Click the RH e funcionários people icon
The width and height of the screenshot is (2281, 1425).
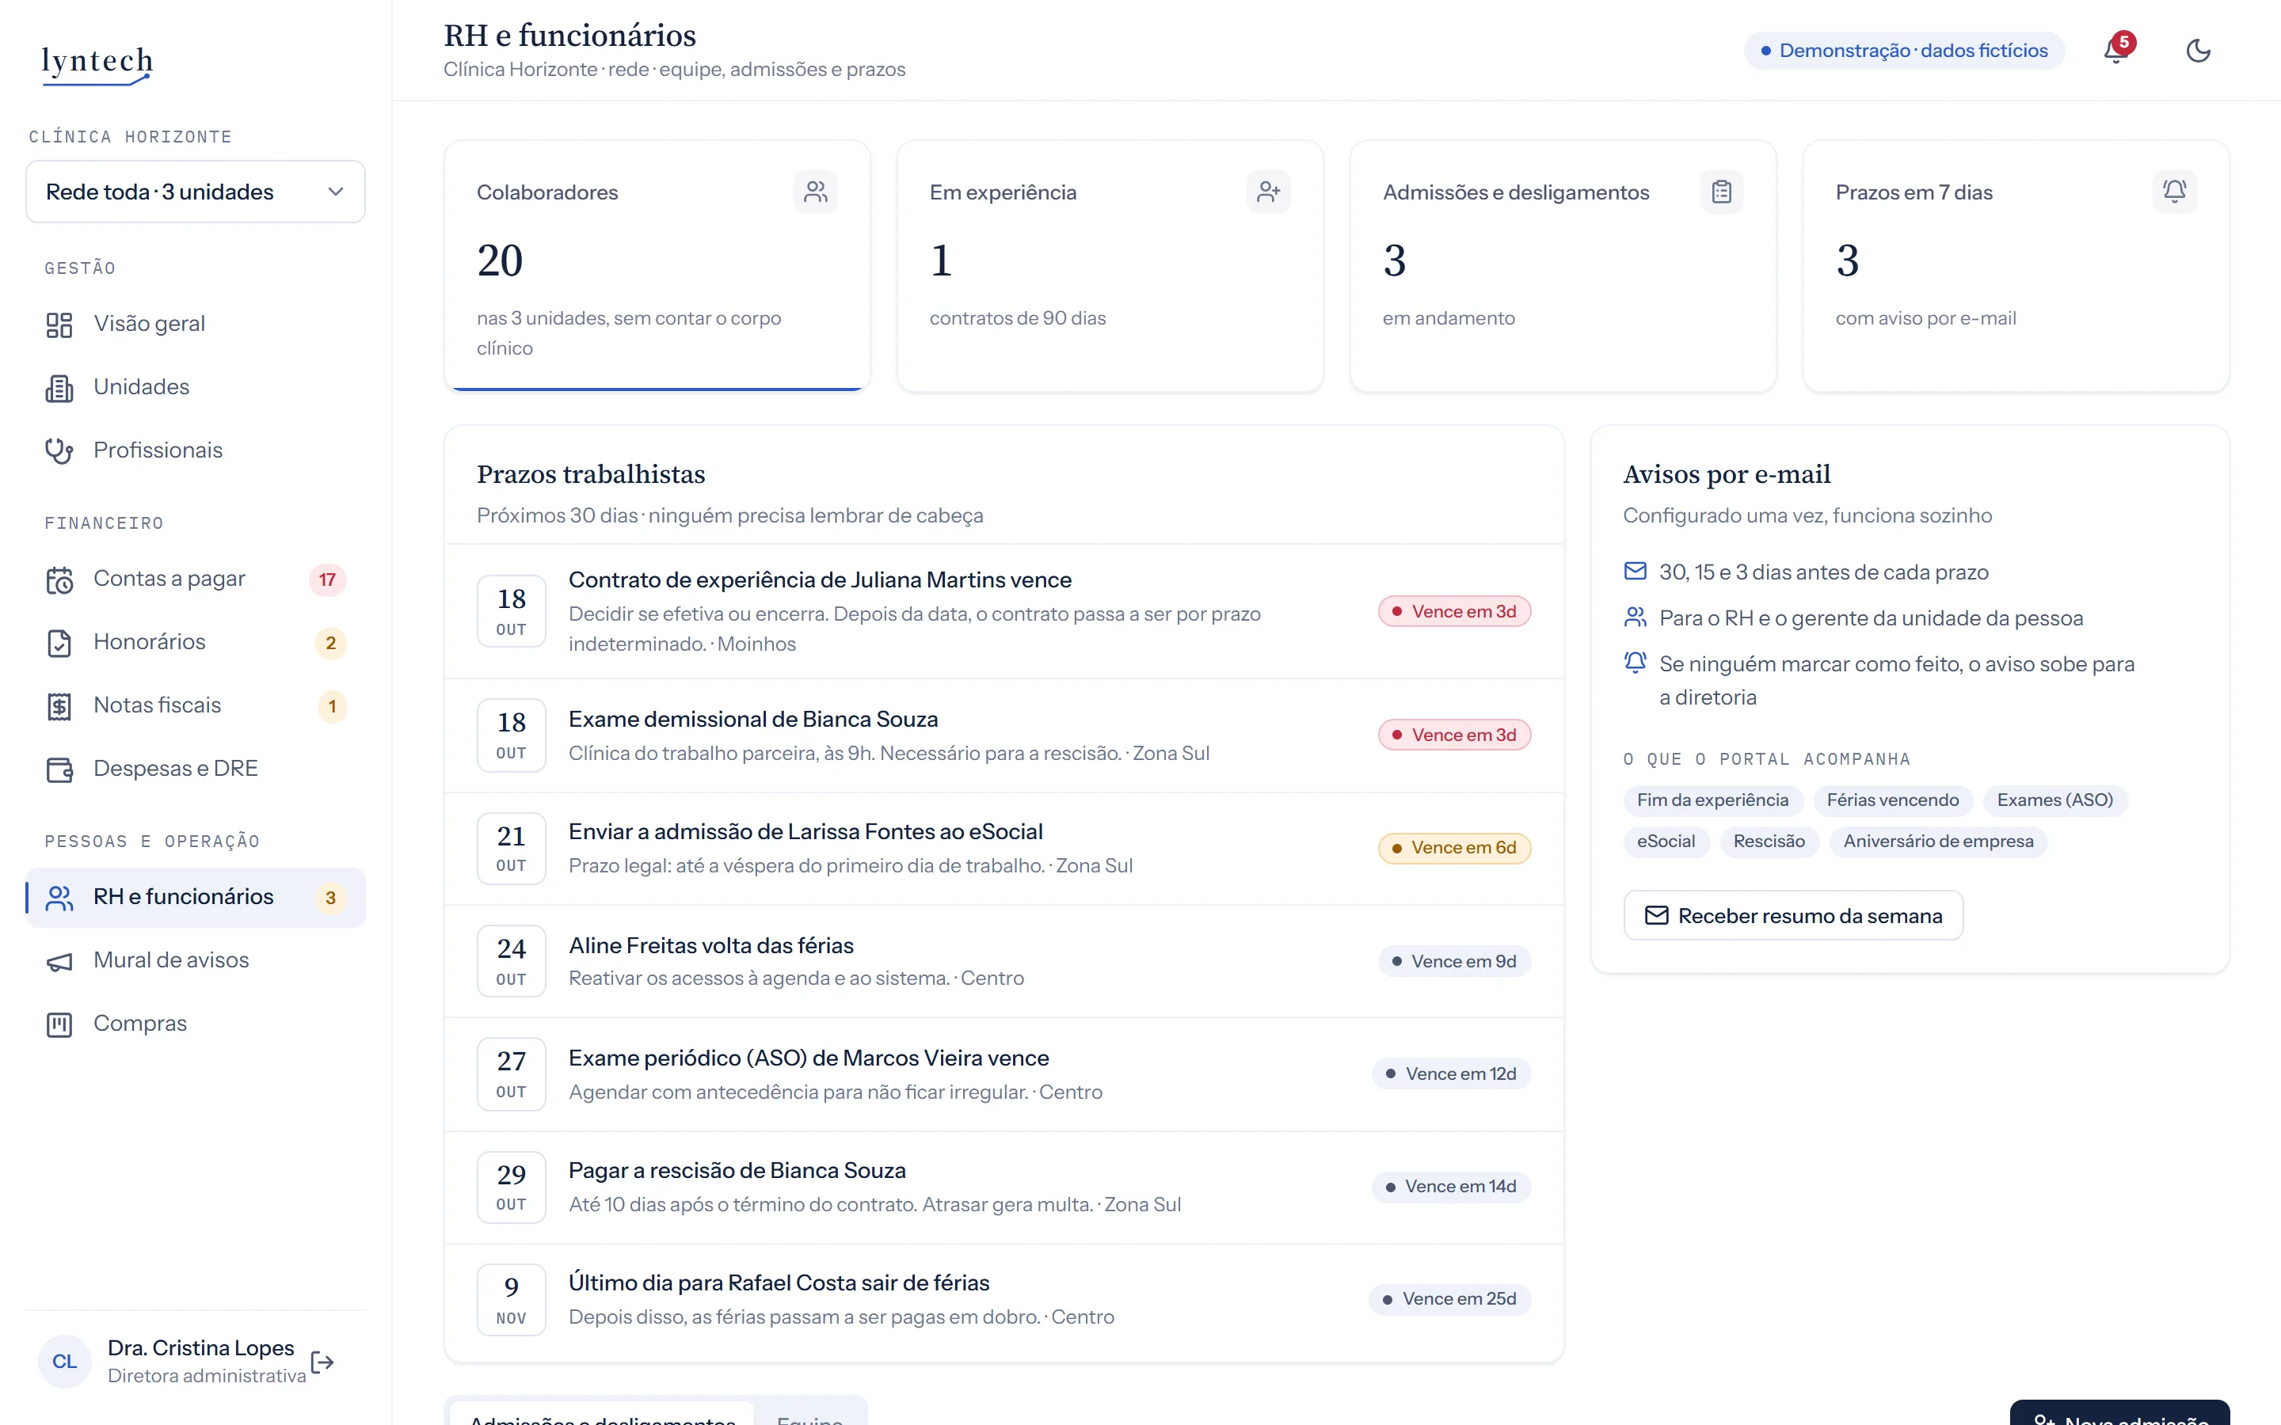59,897
